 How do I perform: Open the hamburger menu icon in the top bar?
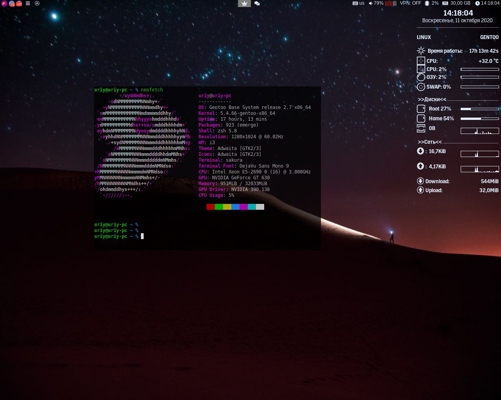click(x=28, y=3)
